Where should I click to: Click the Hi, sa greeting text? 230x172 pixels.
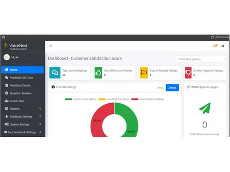pos(15,57)
